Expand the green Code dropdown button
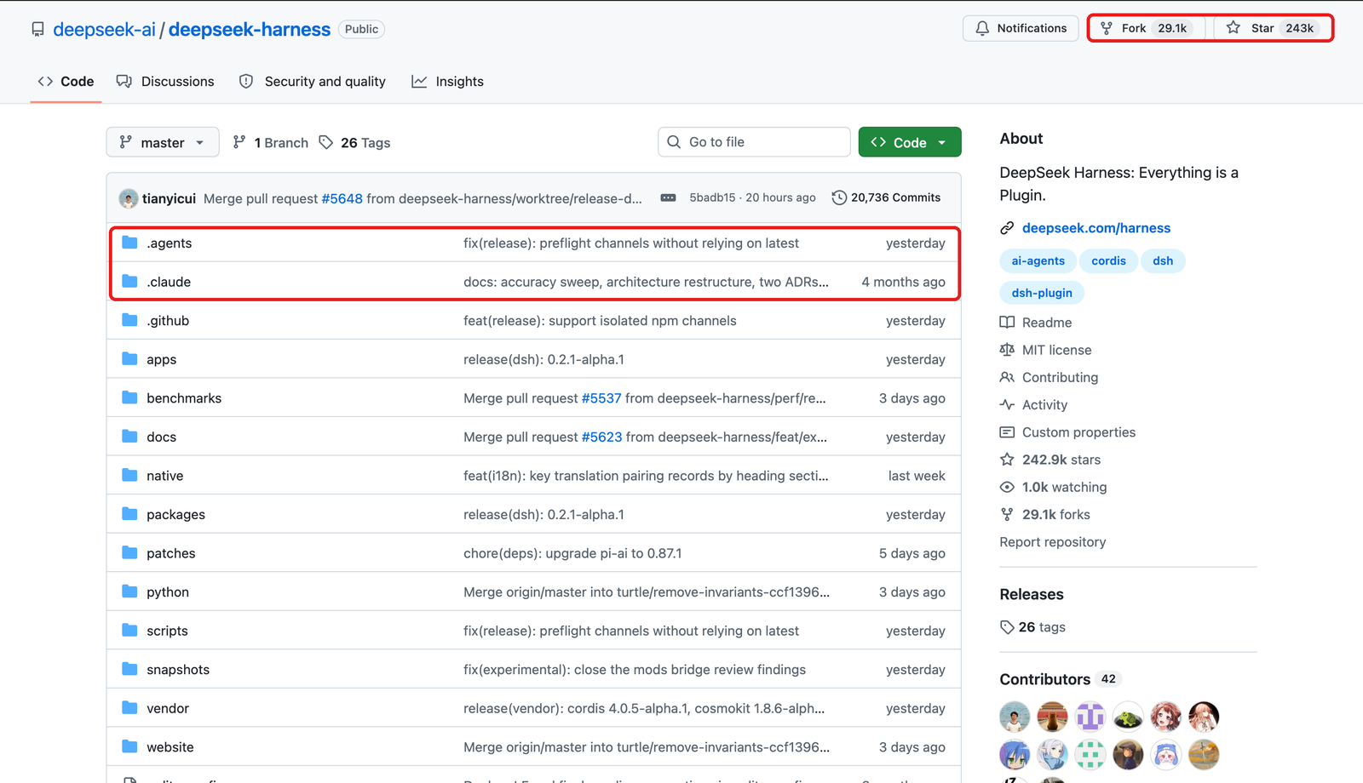This screenshot has height=783, width=1363. [910, 142]
